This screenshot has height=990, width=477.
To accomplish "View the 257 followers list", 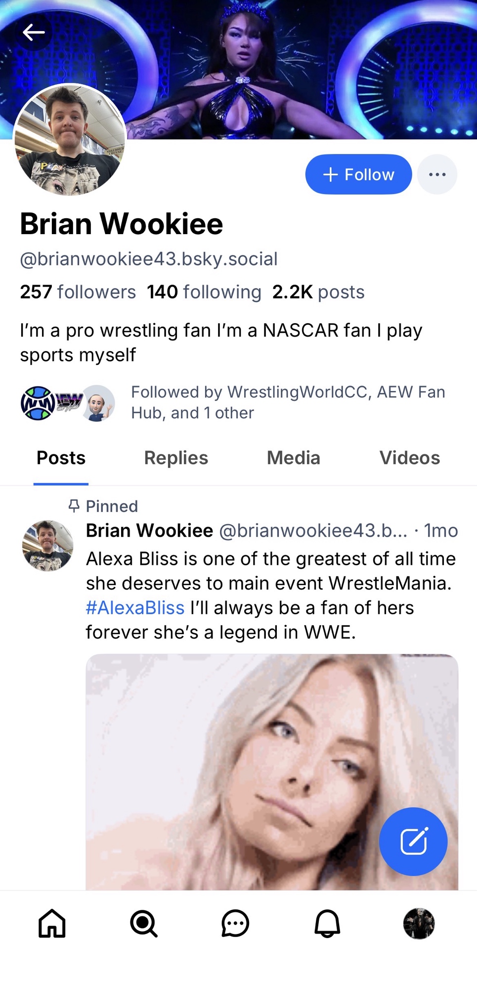I will click(78, 292).
